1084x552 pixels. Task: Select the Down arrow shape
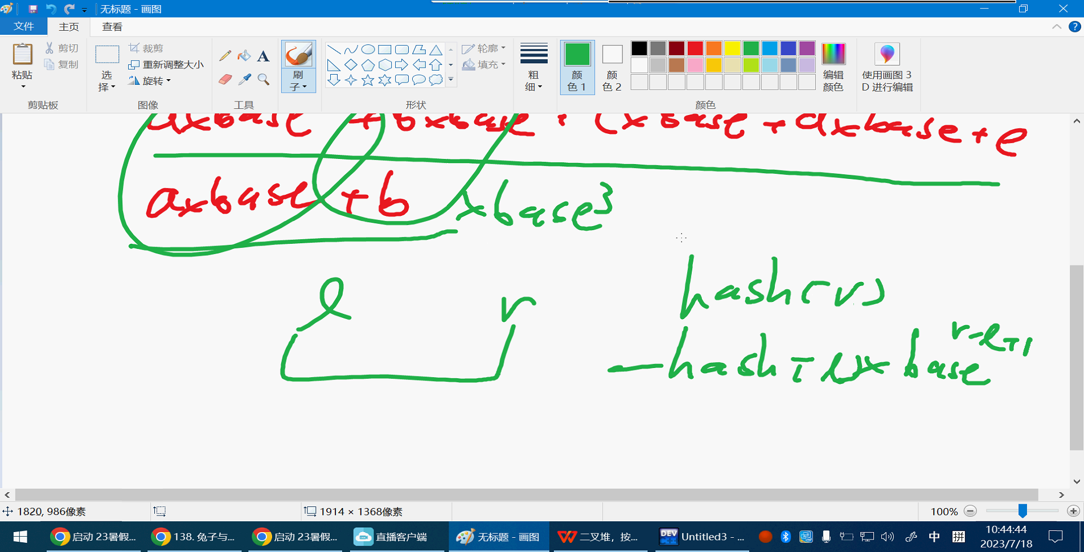point(334,80)
